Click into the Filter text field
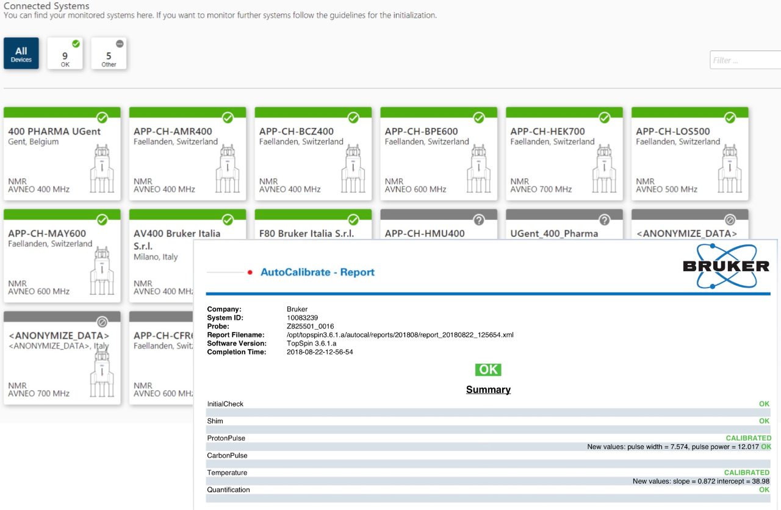Viewport: 781px width, 510px height. tap(744, 60)
